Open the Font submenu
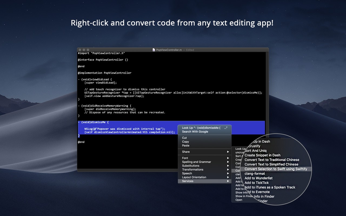Screen dimensions: 346x216 pos(185,158)
